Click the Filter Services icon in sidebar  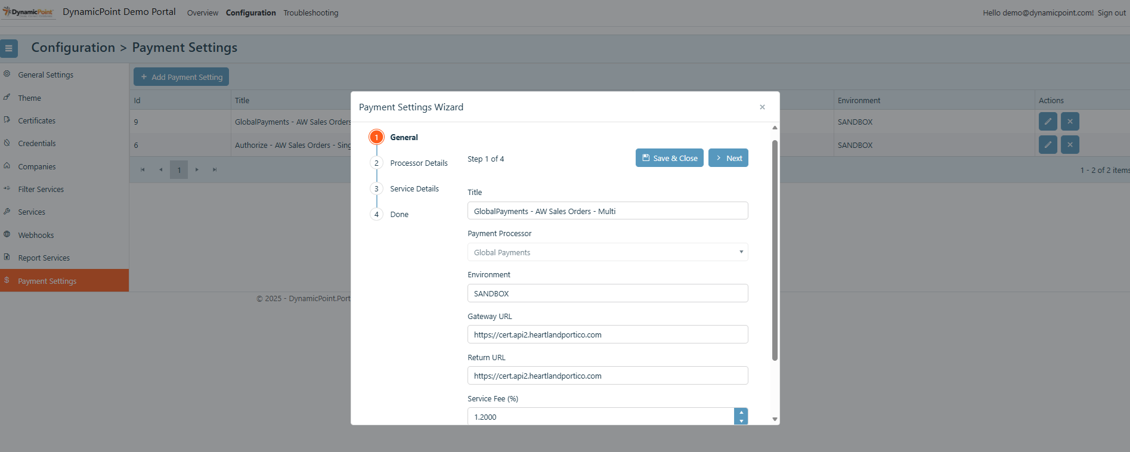tap(7, 188)
